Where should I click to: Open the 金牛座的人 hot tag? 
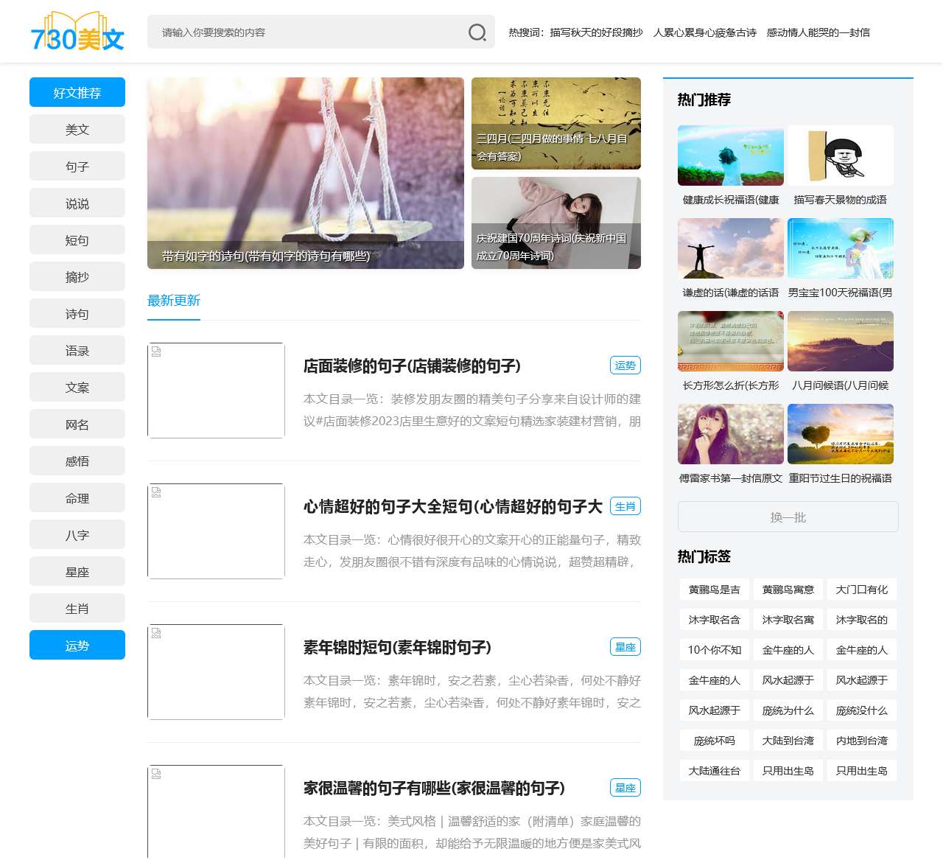[x=788, y=650]
